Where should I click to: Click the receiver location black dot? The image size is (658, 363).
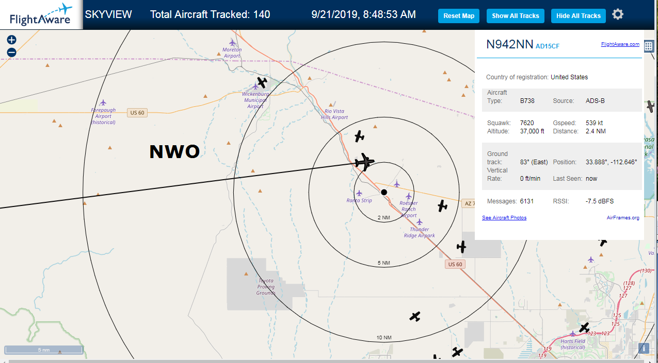tap(384, 192)
